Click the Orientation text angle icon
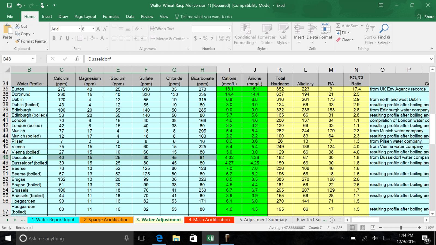 pos(137,29)
